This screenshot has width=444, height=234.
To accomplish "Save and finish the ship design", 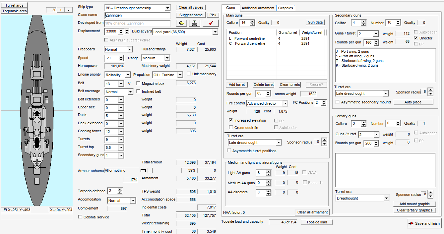I will pos(424,223).
